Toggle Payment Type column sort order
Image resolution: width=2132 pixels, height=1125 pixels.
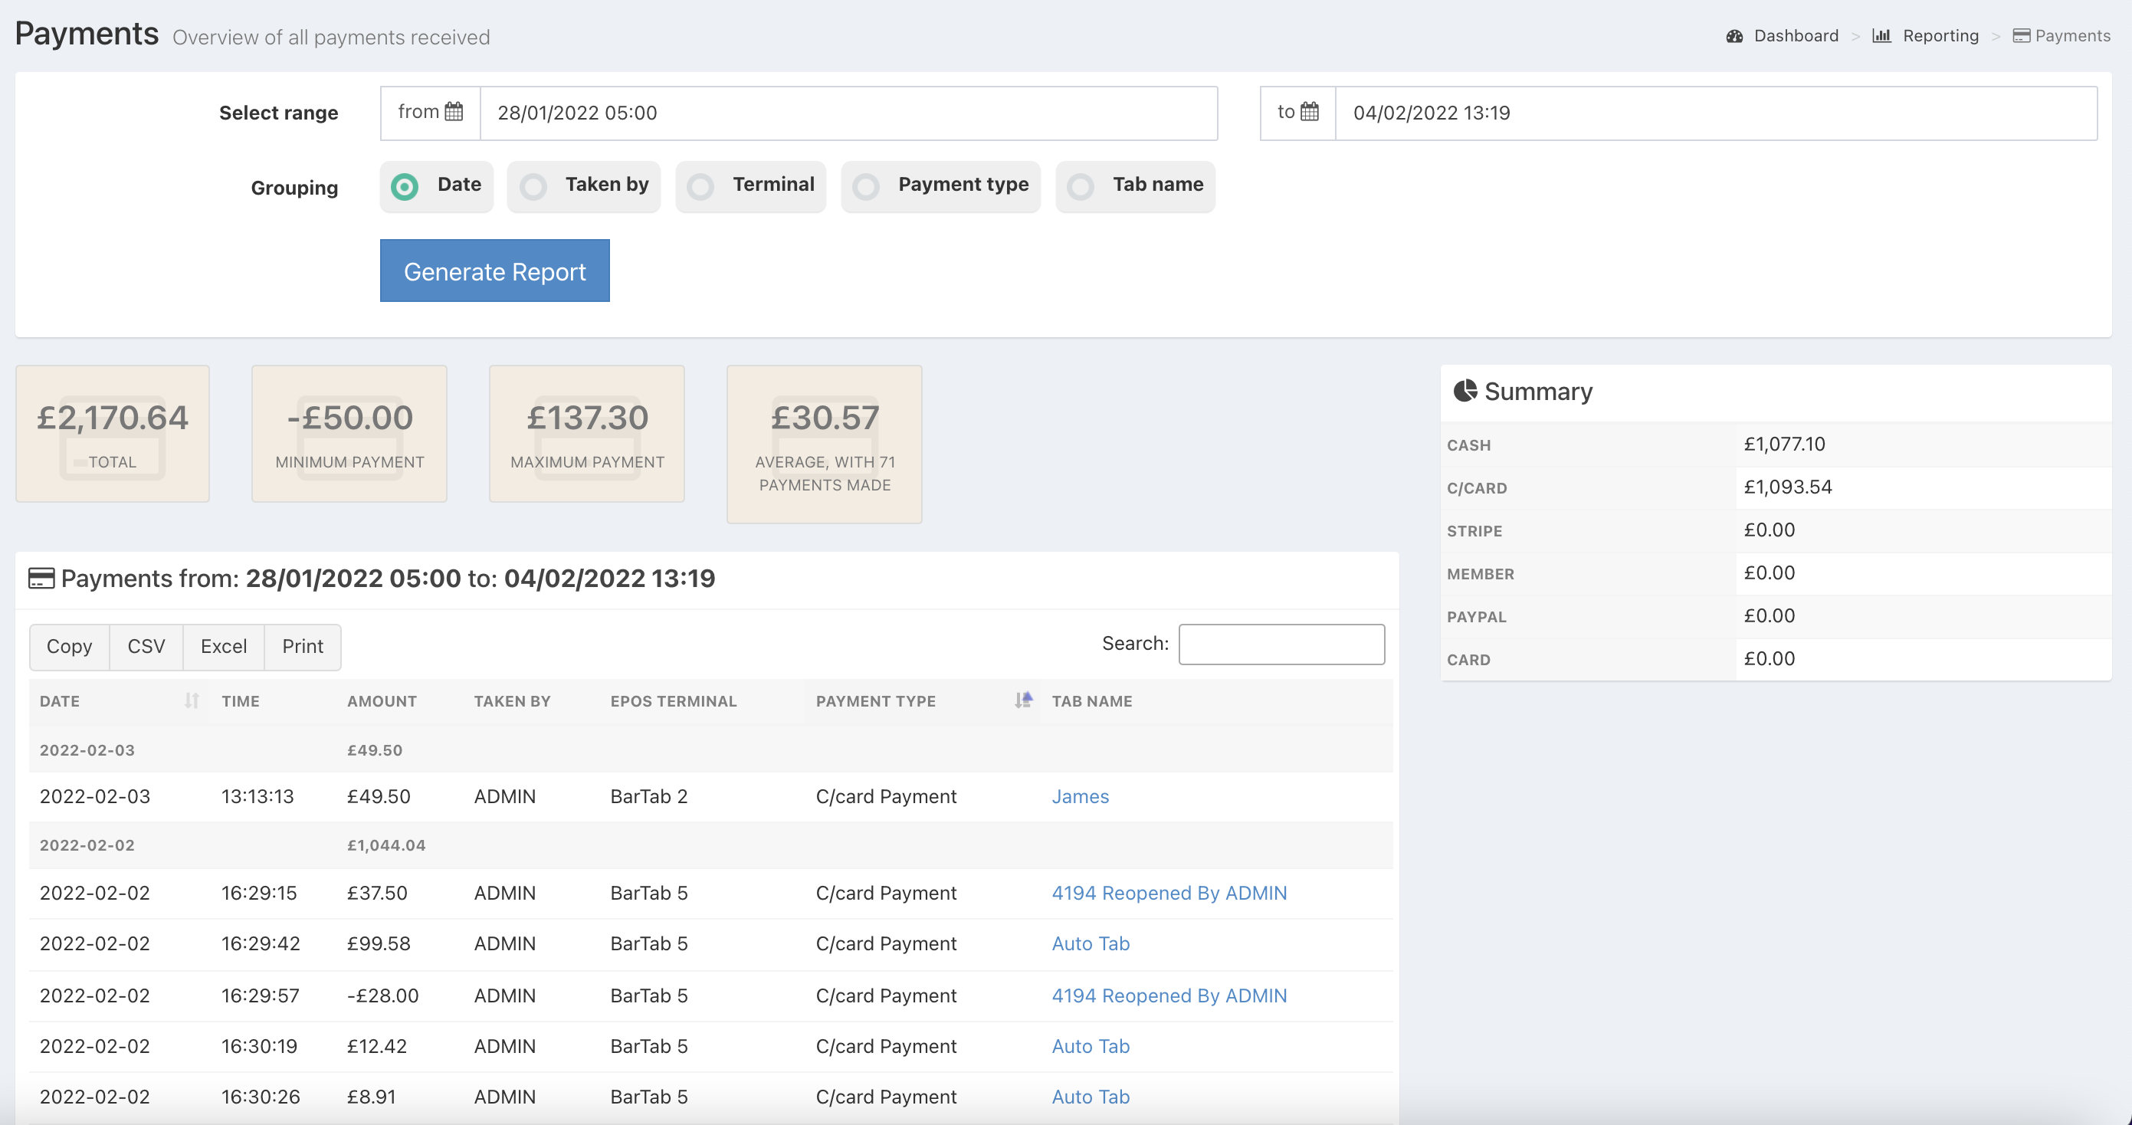click(x=1023, y=701)
